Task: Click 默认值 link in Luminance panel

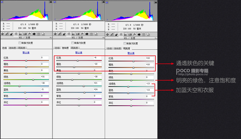Action: [131, 53]
